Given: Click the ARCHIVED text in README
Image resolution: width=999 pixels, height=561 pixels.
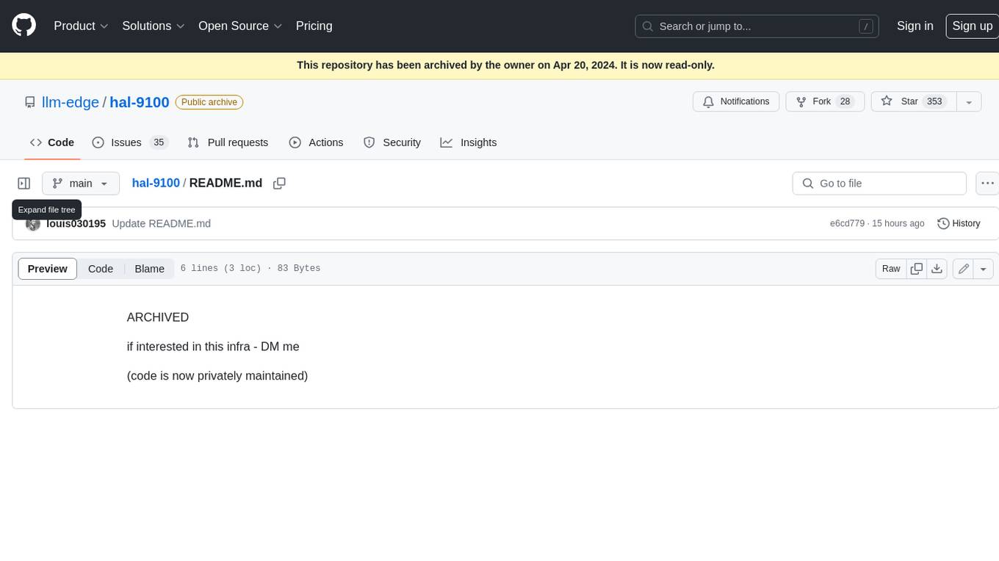Looking at the screenshot, I should point(158,317).
